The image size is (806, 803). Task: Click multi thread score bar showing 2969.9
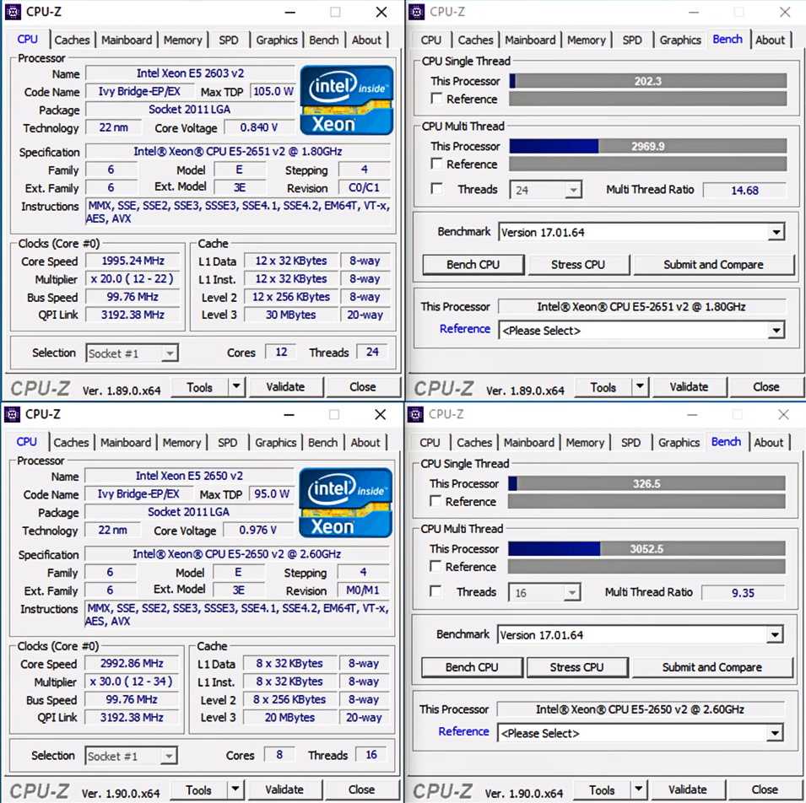tap(647, 146)
